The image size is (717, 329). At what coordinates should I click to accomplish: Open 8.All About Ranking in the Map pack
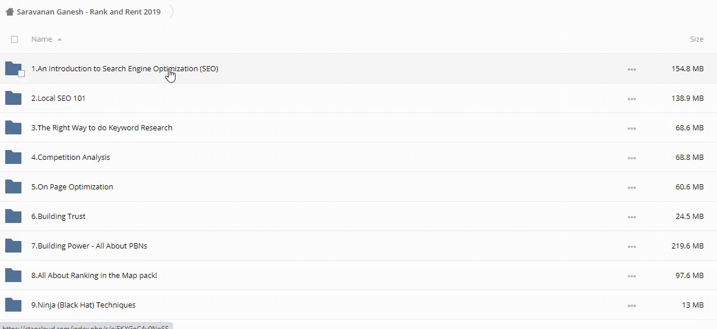[x=94, y=275]
